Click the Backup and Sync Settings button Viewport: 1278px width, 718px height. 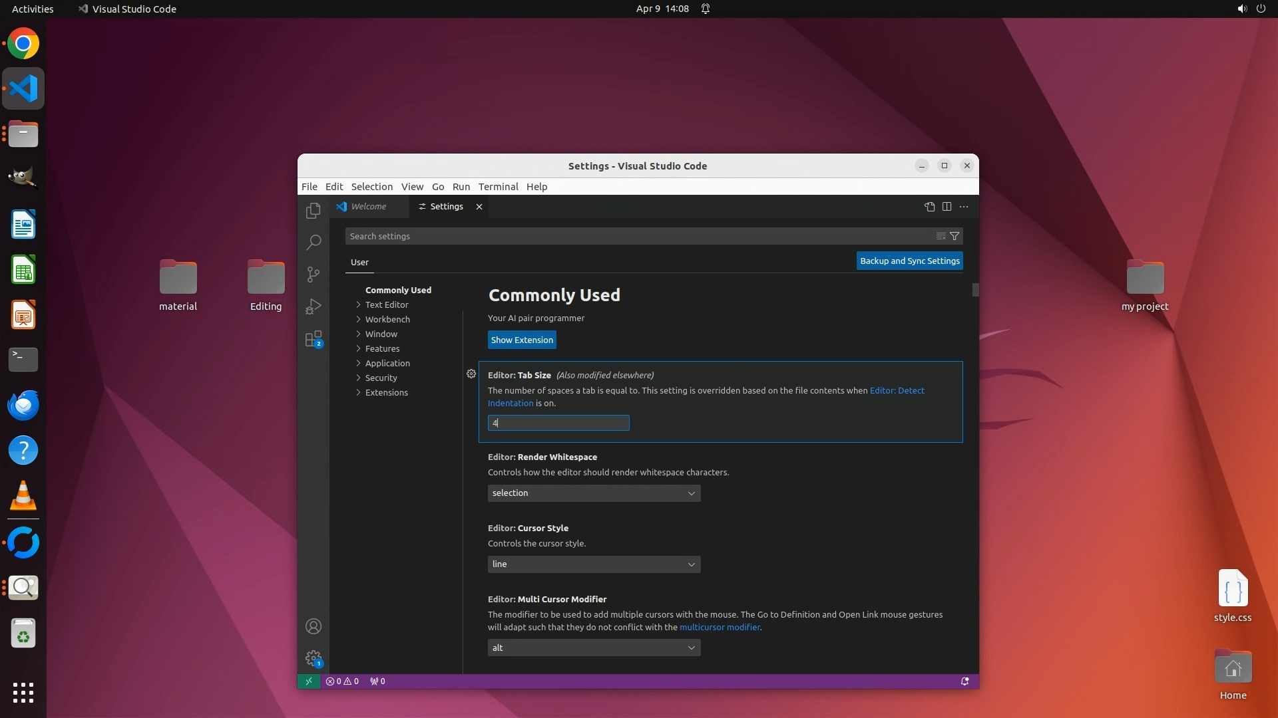pos(909,261)
